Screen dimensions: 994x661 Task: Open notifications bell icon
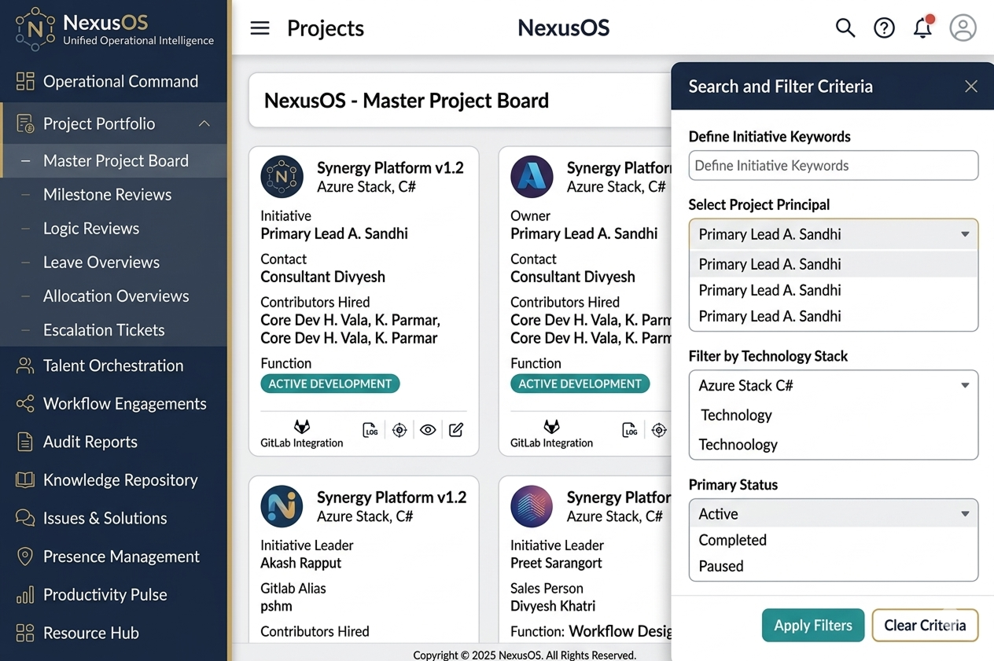coord(922,28)
